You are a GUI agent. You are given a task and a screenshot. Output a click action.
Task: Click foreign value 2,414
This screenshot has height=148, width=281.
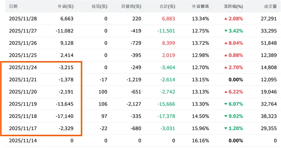tap(67, 55)
